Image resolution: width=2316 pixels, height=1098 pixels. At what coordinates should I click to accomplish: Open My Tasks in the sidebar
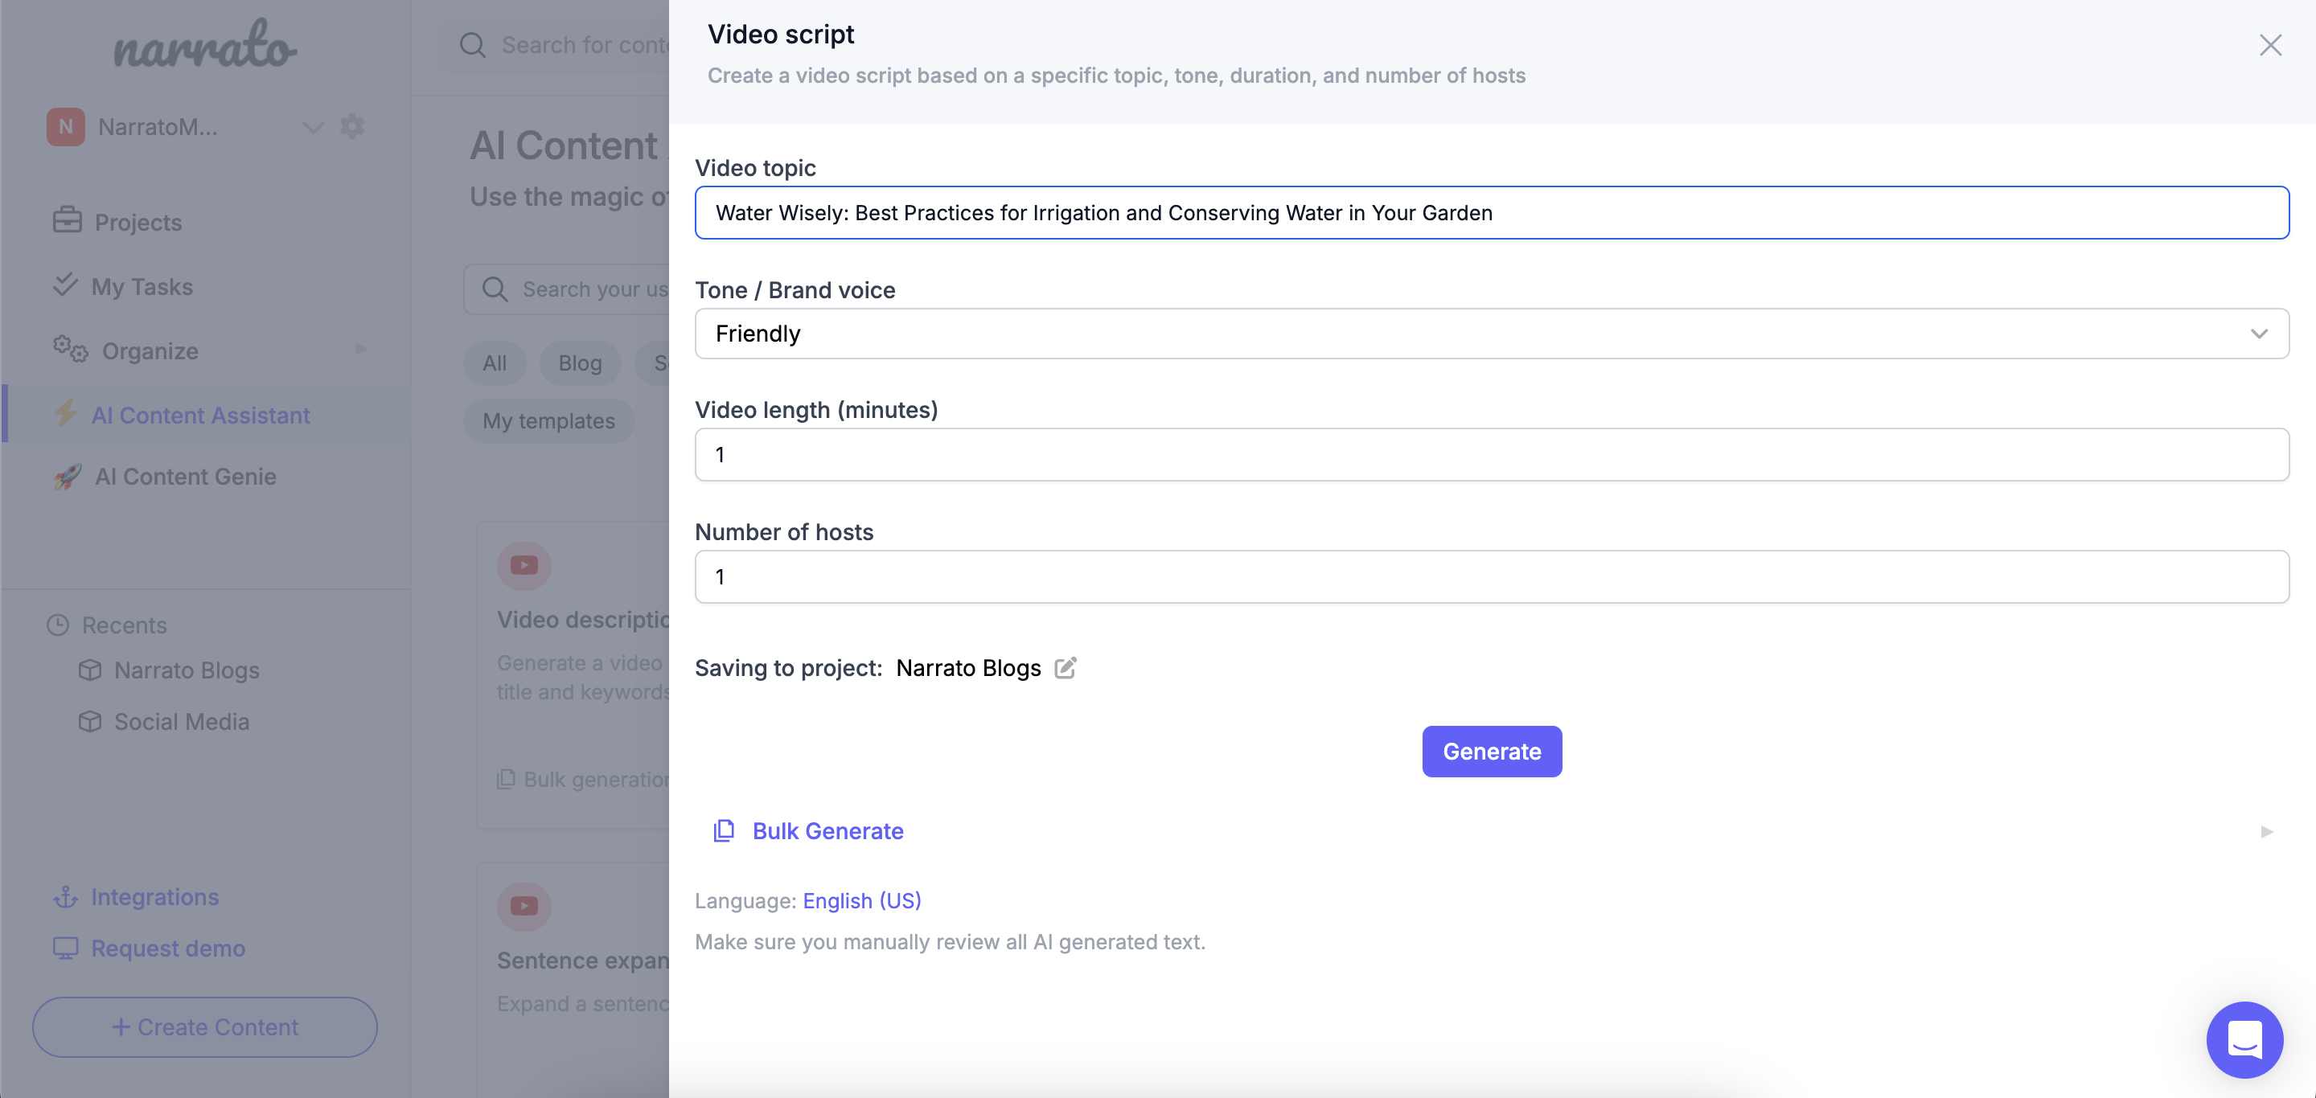(x=142, y=287)
